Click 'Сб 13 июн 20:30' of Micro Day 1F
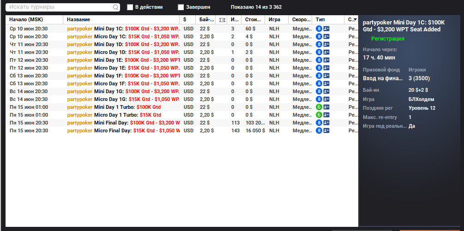Viewport: 464px width, 231px height. point(29,83)
